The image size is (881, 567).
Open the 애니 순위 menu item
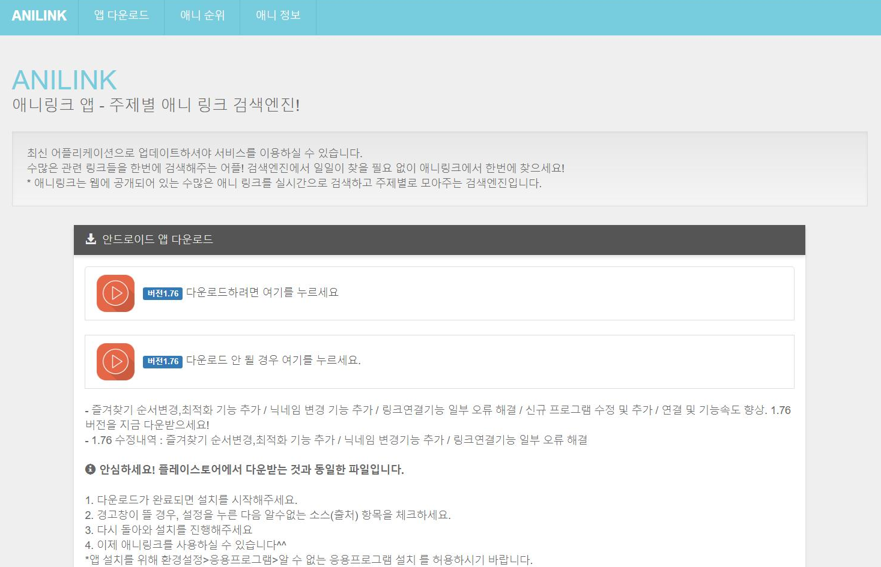coord(202,16)
